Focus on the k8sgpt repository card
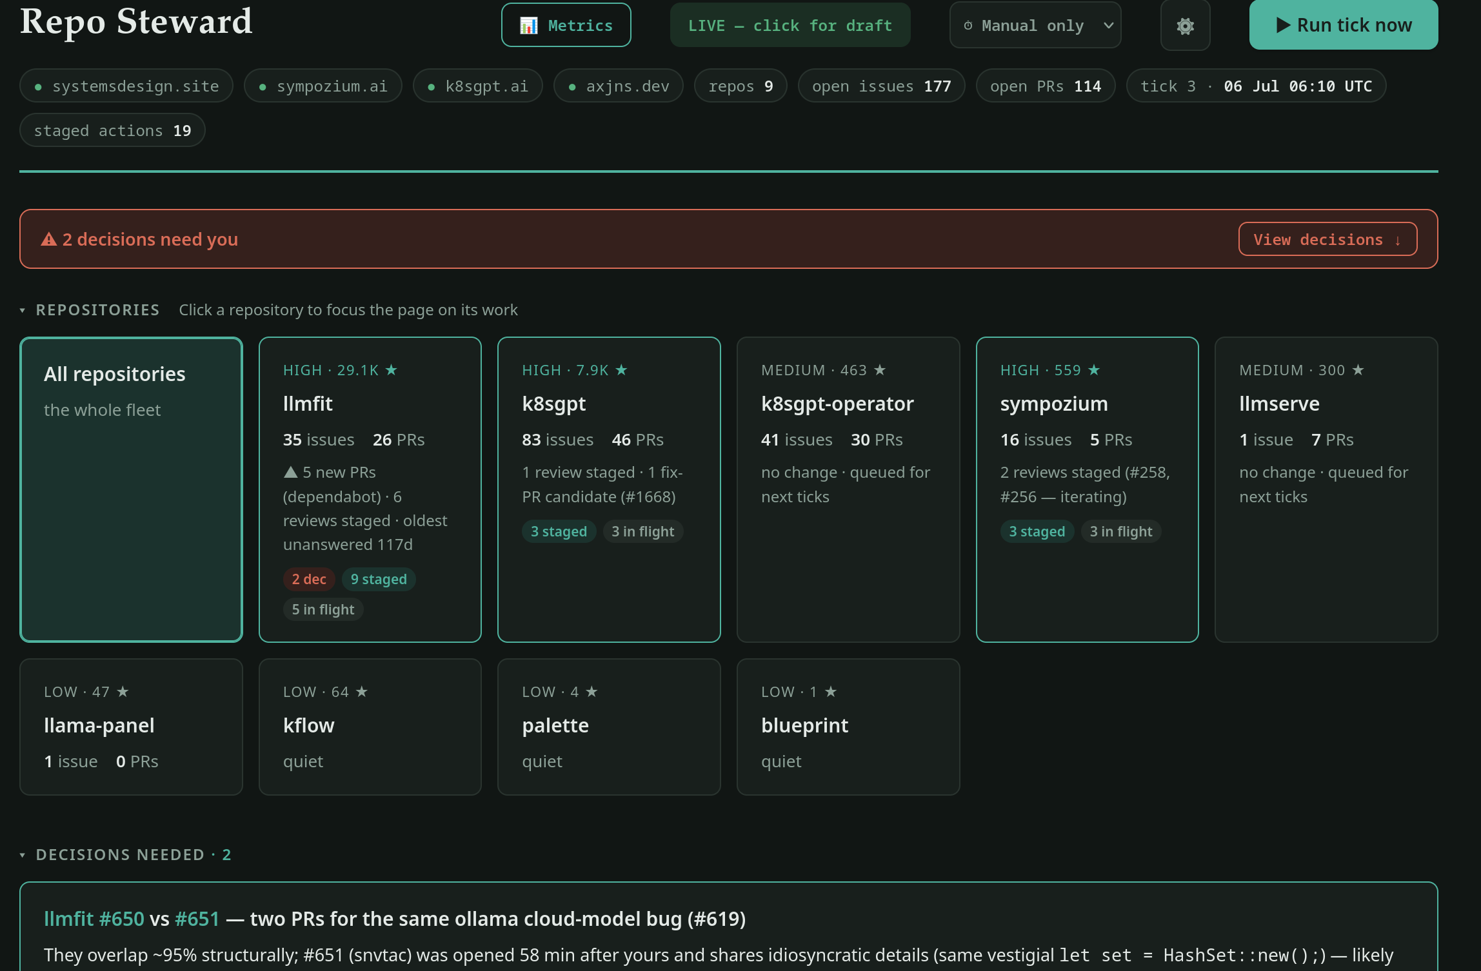The width and height of the screenshot is (1481, 971). [x=609, y=489]
